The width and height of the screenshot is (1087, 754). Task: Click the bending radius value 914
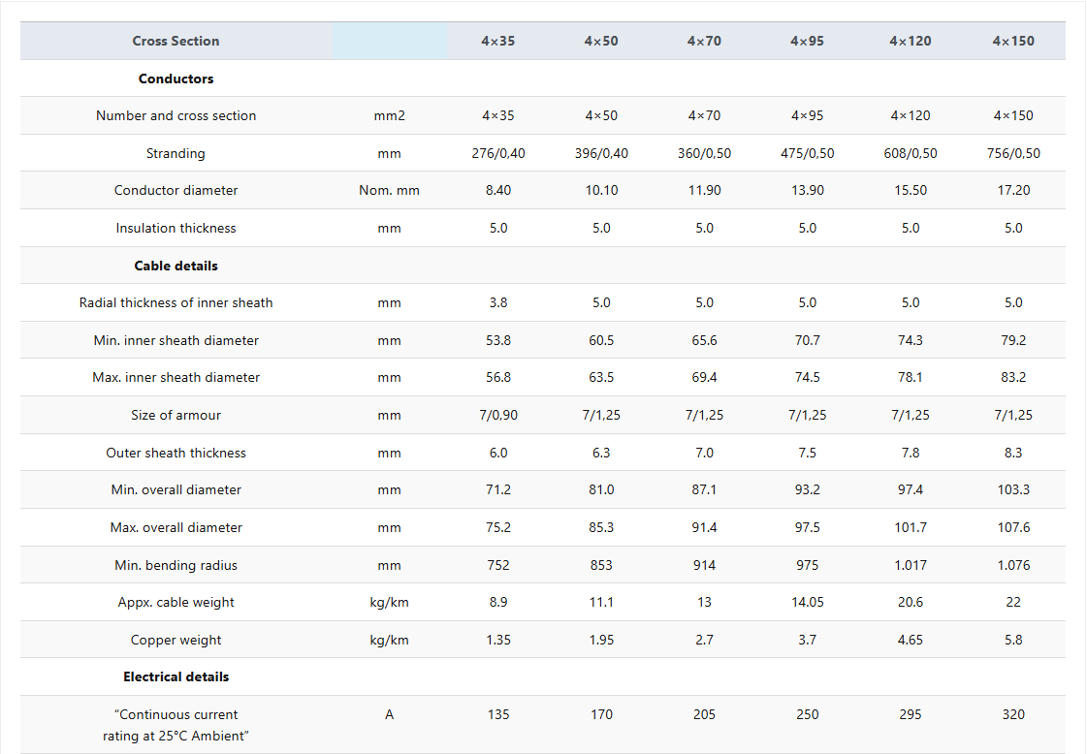[x=704, y=565]
